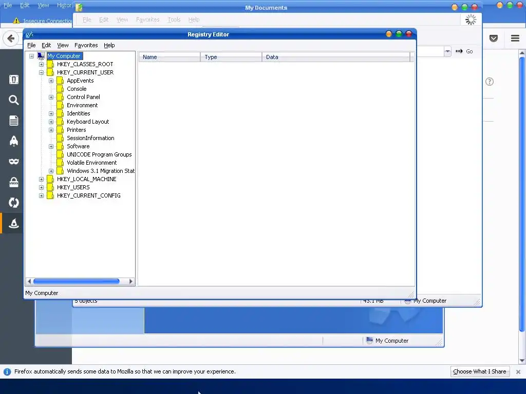526x394 pixels.
Task: Expand the HKEY_USERS key
Action: [41, 187]
